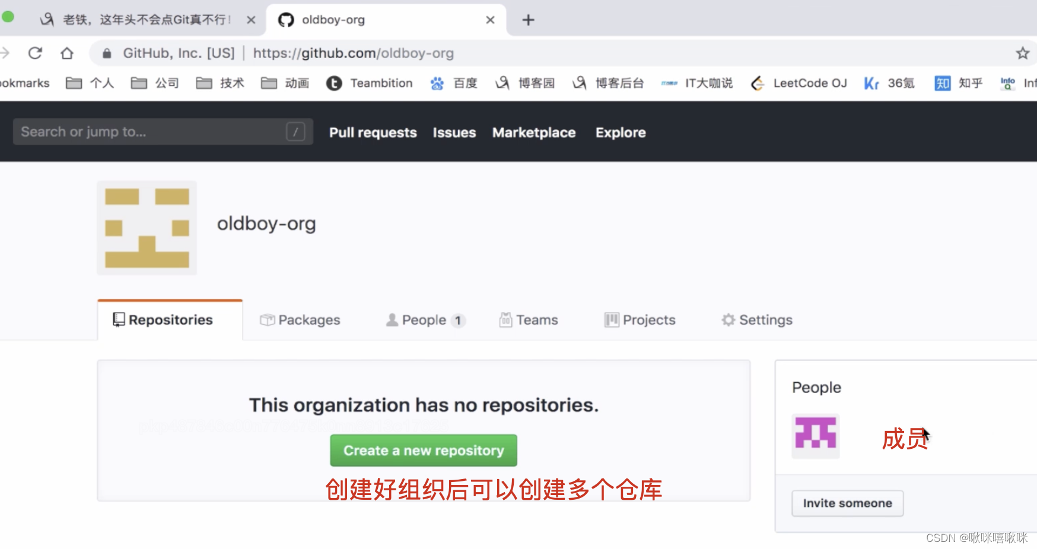Open the People tab
The width and height of the screenshot is (1037, 549).
click(425, 320)
